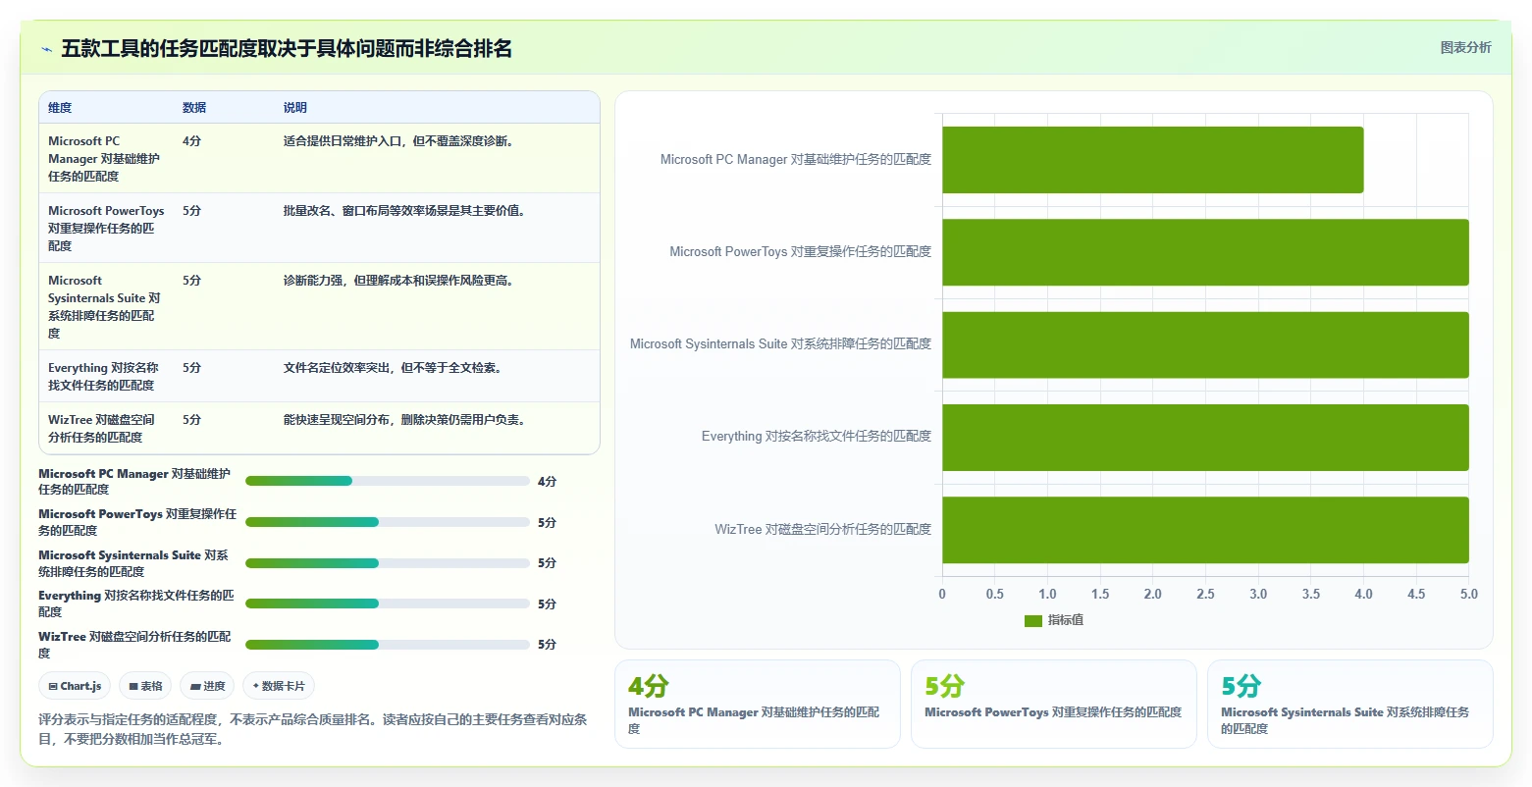Click the WizTree chart axis label
The height and width of the screenshot is (787, 1532).
coord(822,530)
